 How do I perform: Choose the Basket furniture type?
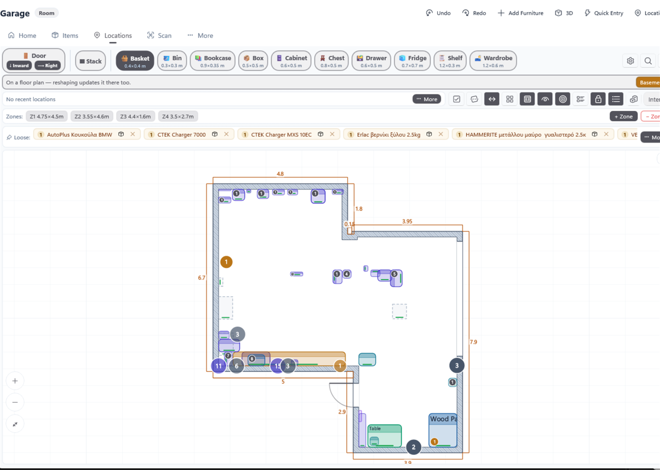point(135,61)
